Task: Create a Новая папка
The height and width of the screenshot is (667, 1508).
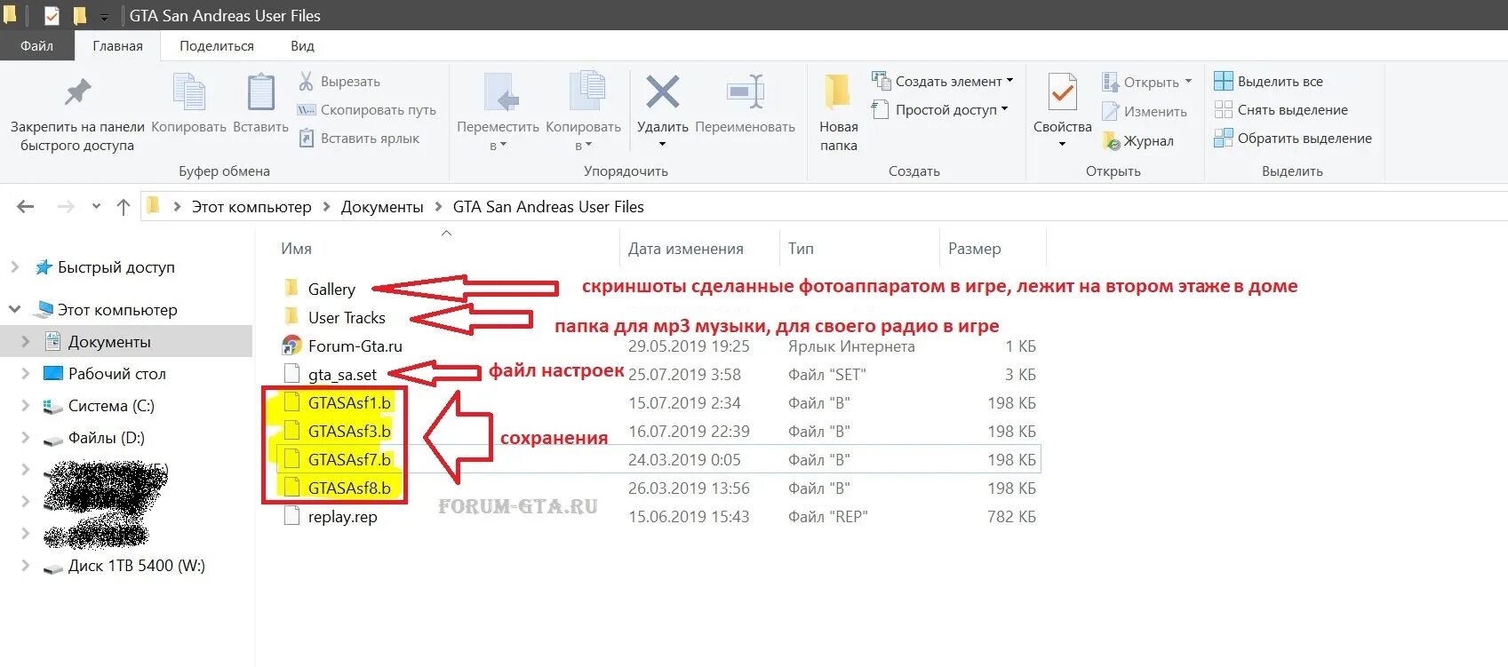Action: [x=838, y=113]
